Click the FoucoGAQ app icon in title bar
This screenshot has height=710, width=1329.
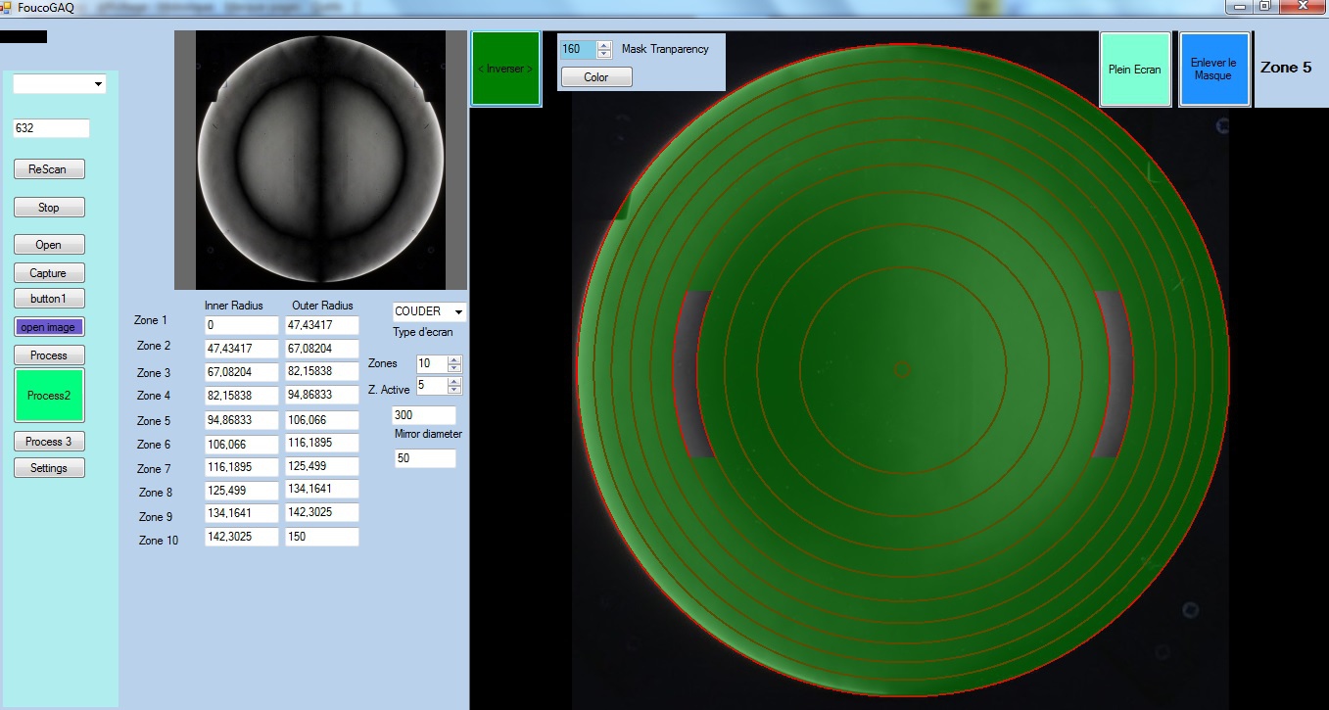point(6,7)
